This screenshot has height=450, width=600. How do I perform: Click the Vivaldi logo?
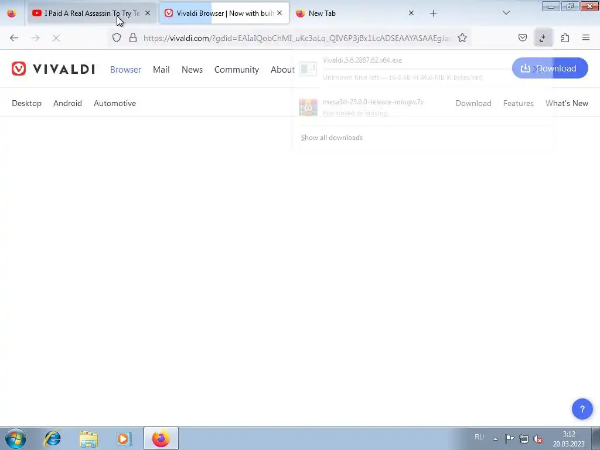pos(53,69)
